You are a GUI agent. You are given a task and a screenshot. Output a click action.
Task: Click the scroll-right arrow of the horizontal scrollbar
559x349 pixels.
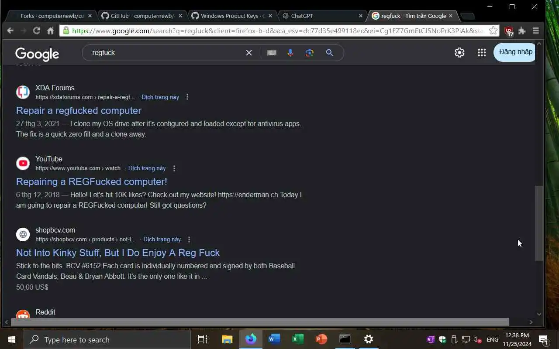pos(531,322)
